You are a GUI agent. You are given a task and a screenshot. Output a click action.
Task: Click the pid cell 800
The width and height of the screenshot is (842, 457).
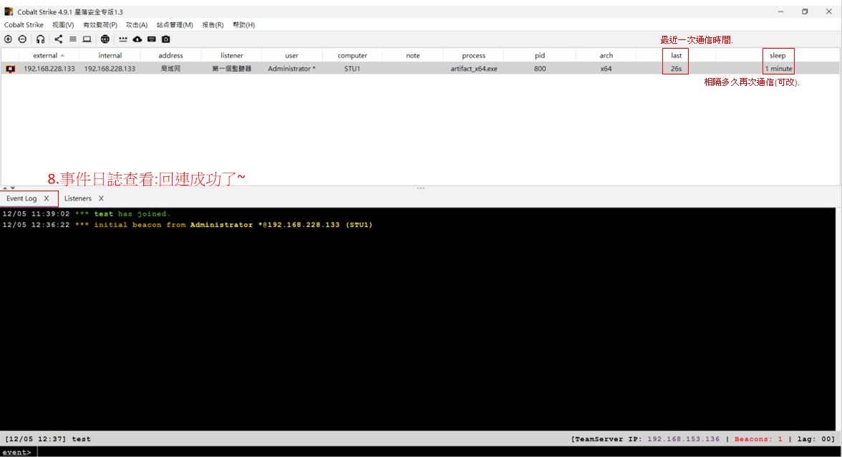click(x=540, y=69)
